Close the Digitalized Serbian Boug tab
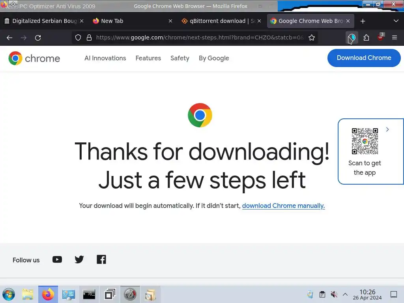Screen dimensions: 404x303 pos(82,21)
